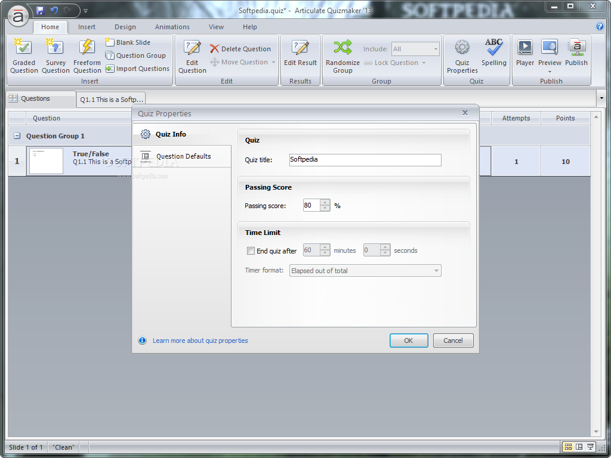The image size is (611, 458).
Task: Switch to Slide view in the status bar
Action: 579,447
